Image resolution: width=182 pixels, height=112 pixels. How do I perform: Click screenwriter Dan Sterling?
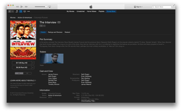coord(85,78)
